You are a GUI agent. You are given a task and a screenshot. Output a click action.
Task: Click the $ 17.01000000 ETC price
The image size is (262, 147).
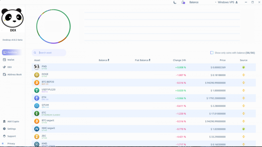point(217,114)
